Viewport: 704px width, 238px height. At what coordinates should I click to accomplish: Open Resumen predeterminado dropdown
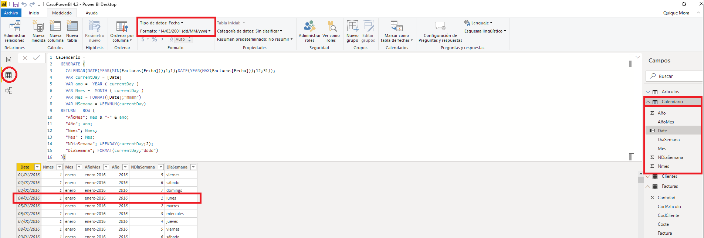click(x=255, y=39)
